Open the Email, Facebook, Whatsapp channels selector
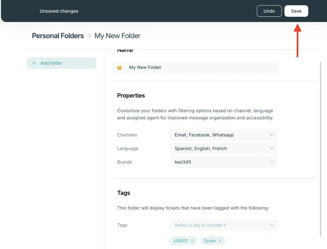 (223, 135)
